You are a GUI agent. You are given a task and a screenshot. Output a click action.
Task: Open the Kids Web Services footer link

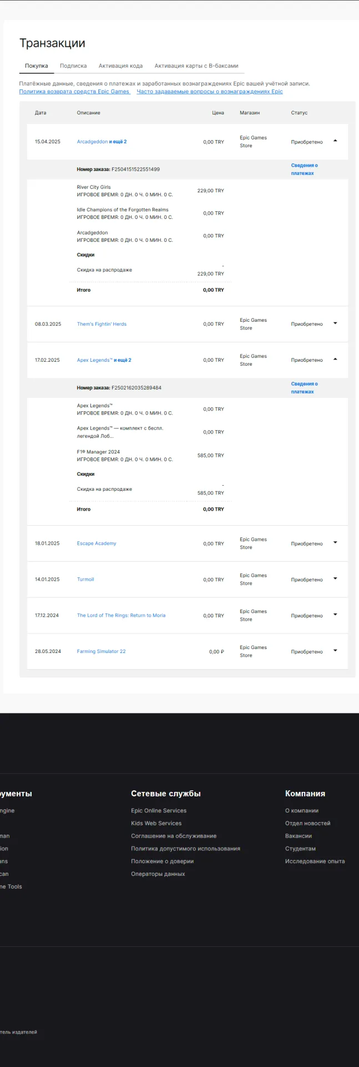pos(156,824)
